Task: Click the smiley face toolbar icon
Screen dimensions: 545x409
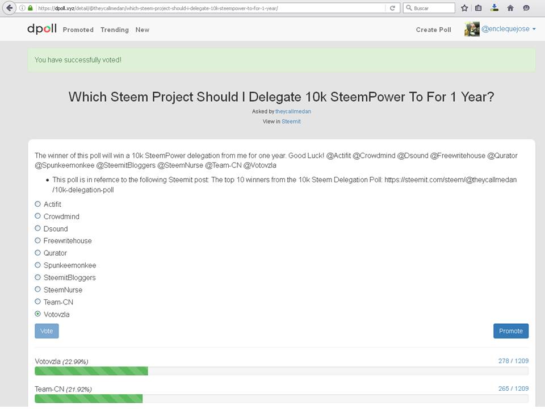Action: (x=526, y=8)
